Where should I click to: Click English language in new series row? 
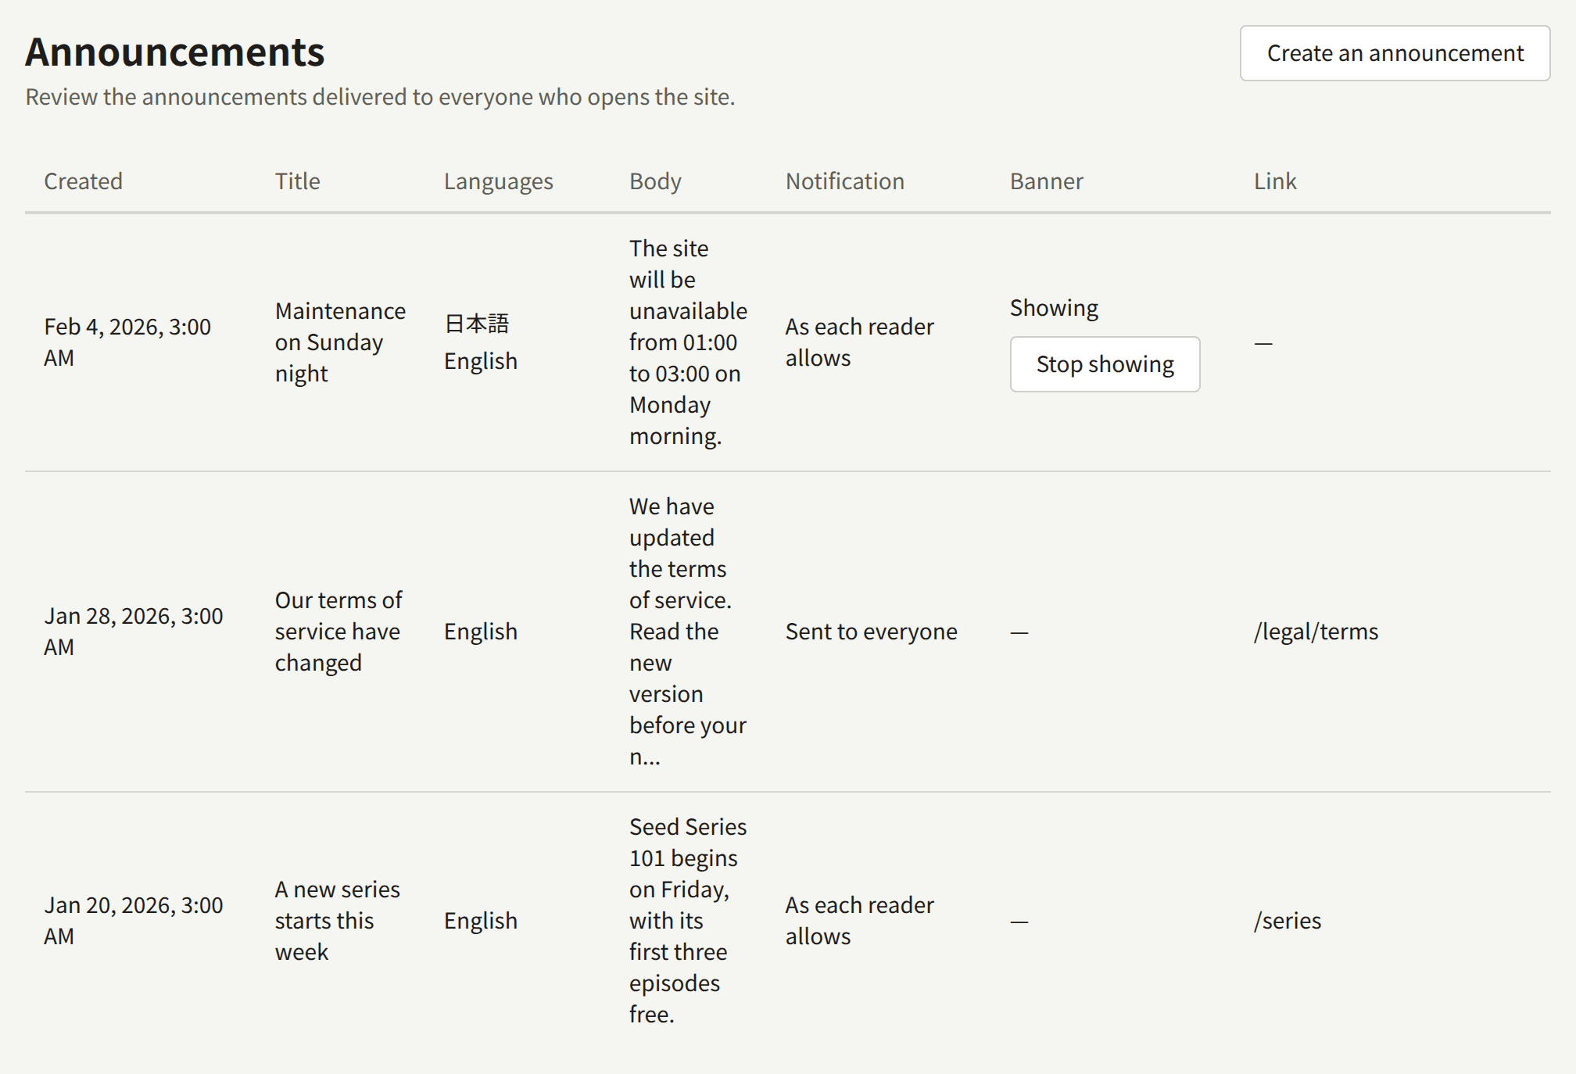tap(481, 921)
